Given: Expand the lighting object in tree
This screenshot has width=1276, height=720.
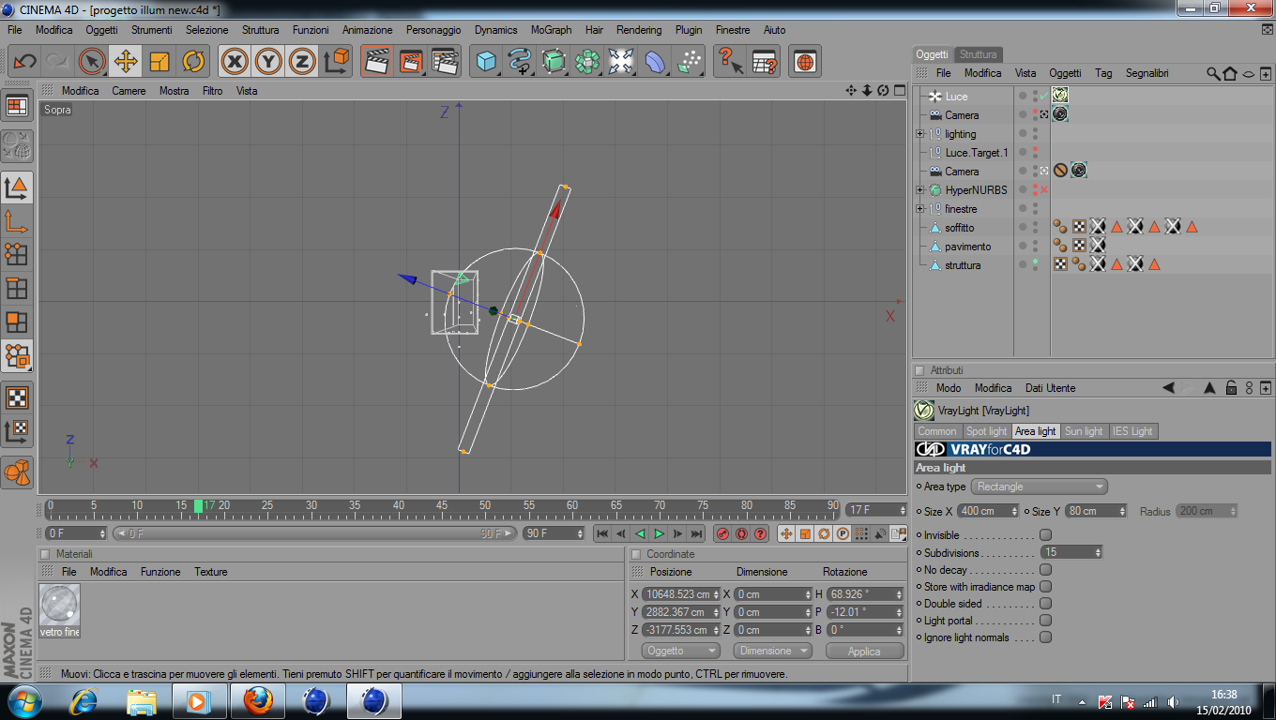Looking at the screenshot, I should click(x=920, y=134).
